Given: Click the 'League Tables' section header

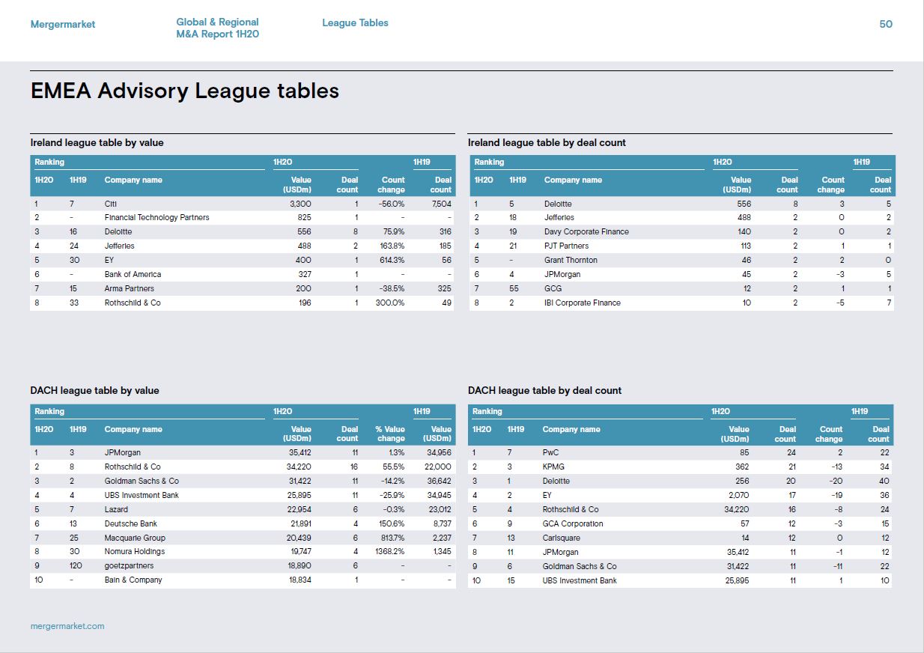Looking at the screenshot, I should pyautogui.click(x=355, y=22).
